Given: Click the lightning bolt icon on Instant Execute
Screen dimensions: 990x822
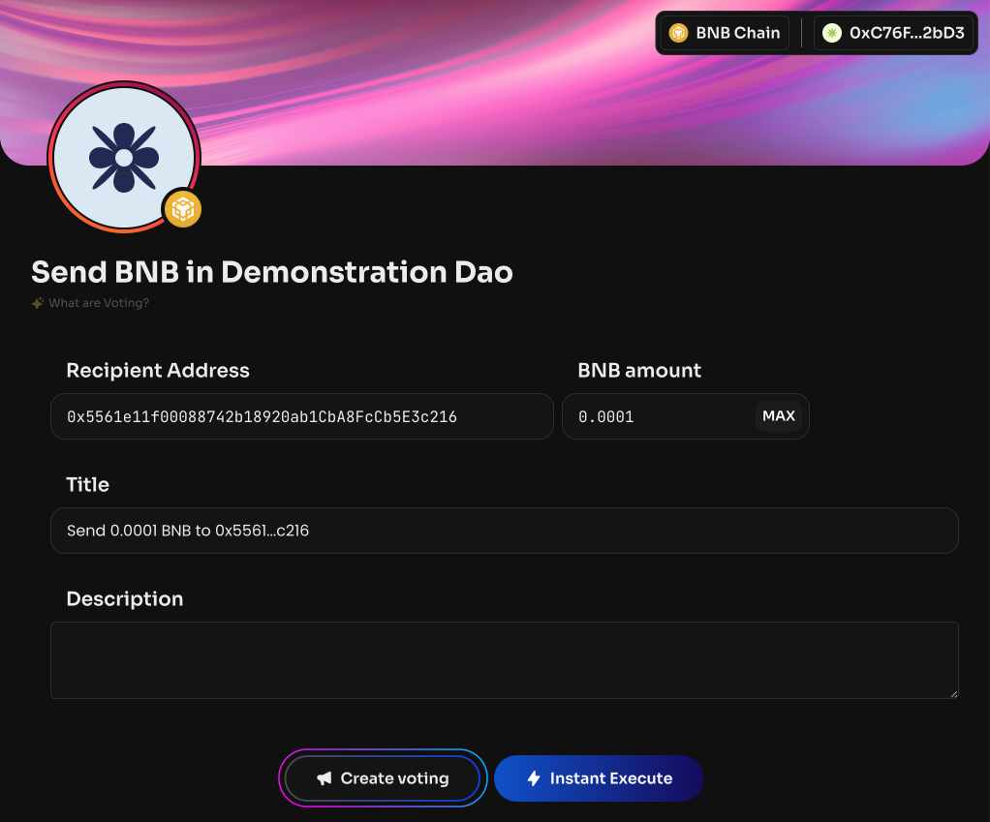Looking at the screenshot, I should (534, 778).
